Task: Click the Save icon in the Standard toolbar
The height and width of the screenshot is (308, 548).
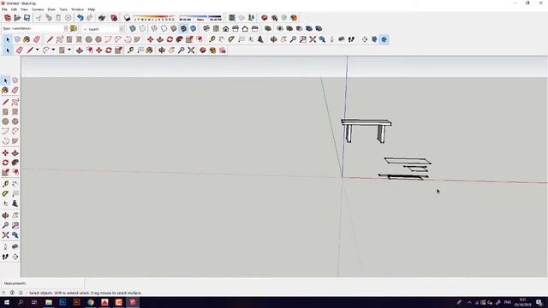Action: click(x=27, y=18)
